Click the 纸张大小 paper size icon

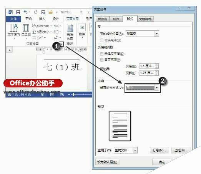click(x=34, y=32)
